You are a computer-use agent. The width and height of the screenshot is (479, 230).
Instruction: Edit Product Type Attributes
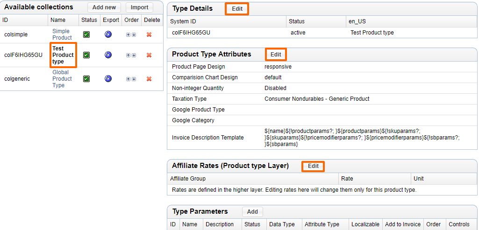click(276, 55)
